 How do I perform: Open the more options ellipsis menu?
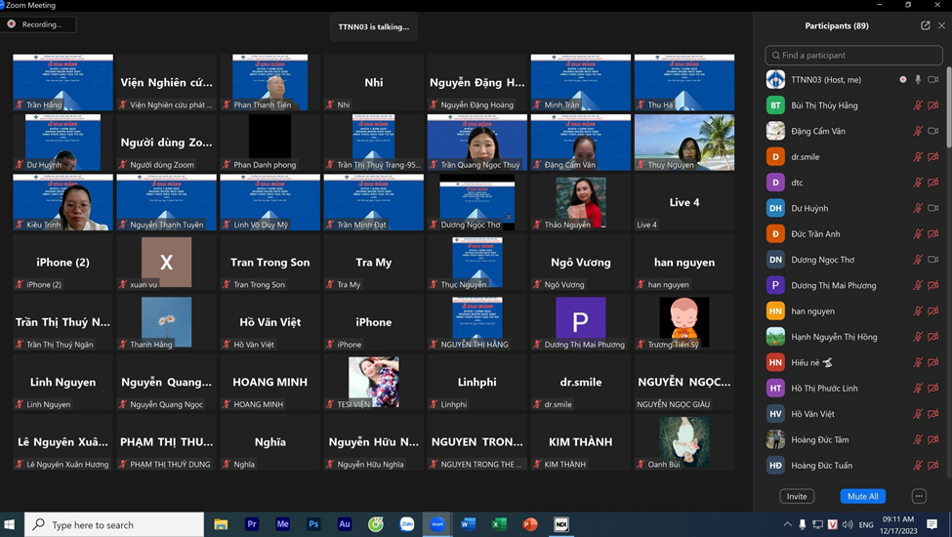point(918,496)
